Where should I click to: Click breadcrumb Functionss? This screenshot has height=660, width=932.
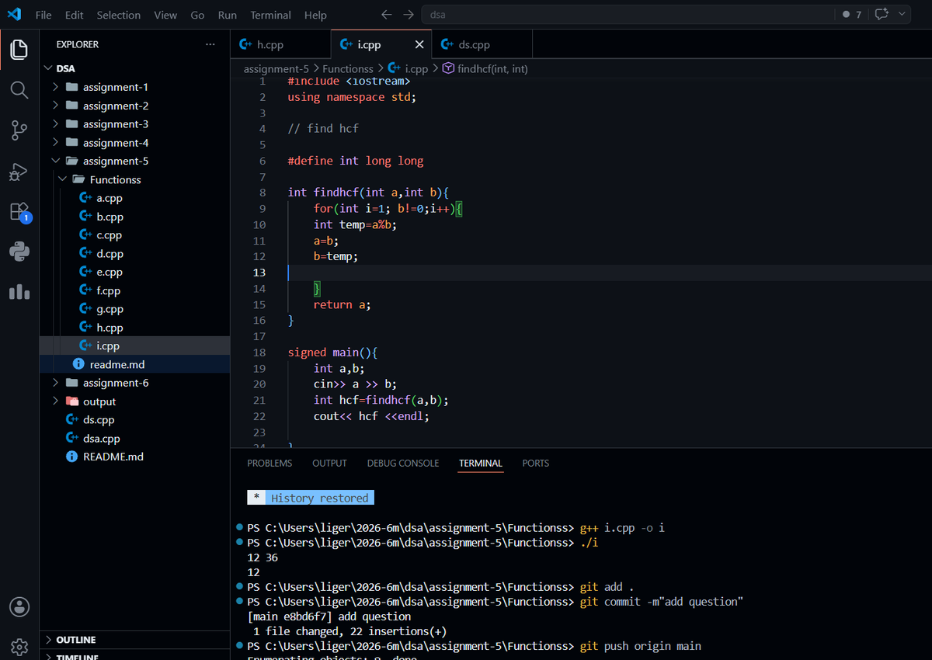(348, 68)
